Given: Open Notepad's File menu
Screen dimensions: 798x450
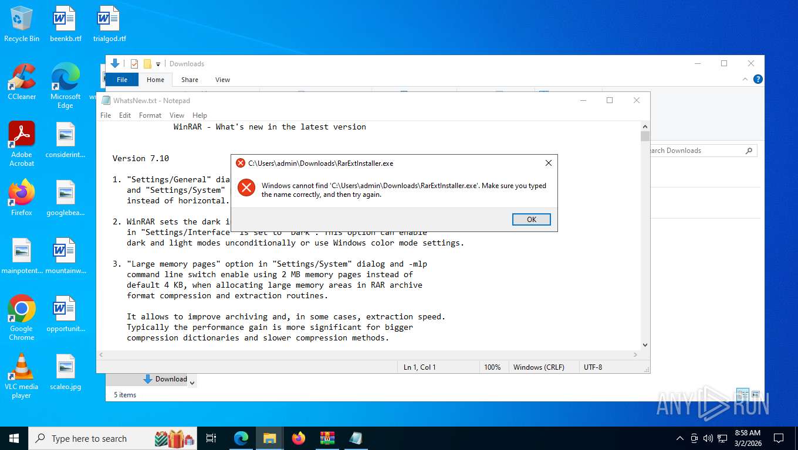Looking at the screenshot, I should (106, 115).
